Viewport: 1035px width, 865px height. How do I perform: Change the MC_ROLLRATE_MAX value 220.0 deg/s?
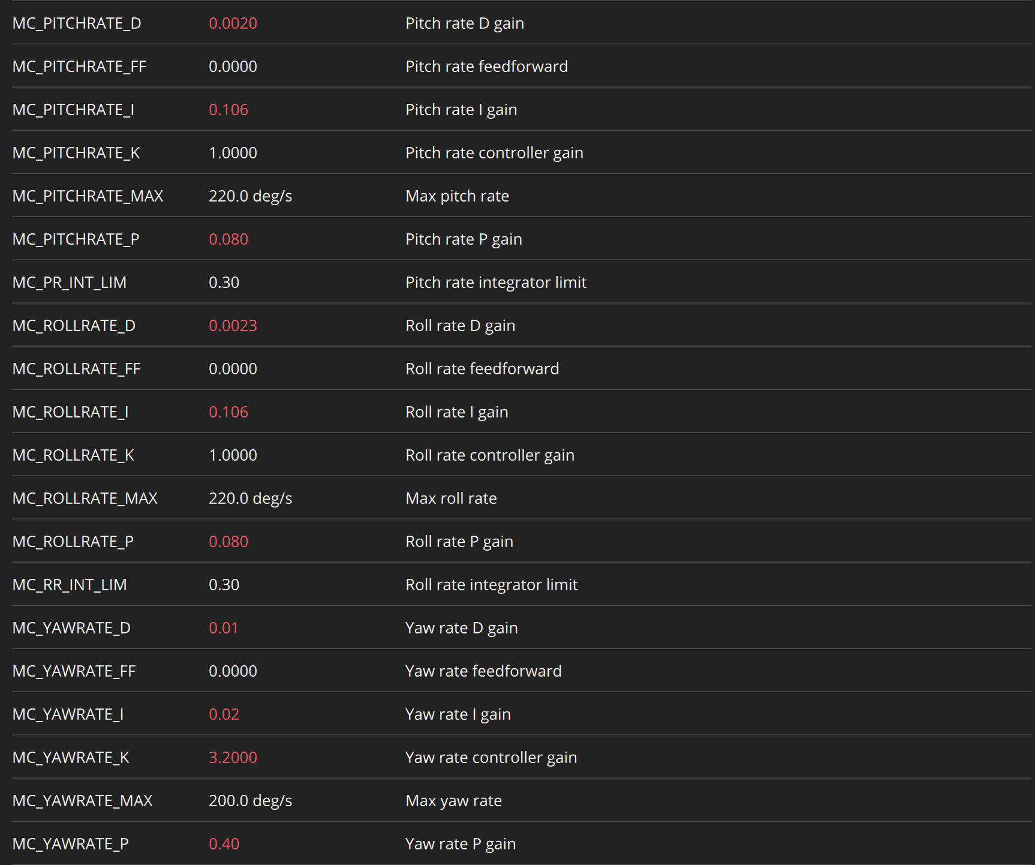pyautogui.click(x=250, y=498)
